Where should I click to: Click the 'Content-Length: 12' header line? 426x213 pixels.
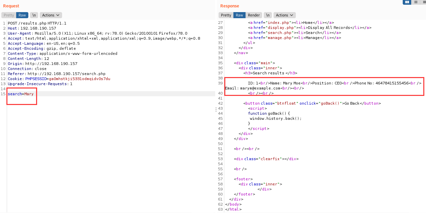tap(28, 59)
